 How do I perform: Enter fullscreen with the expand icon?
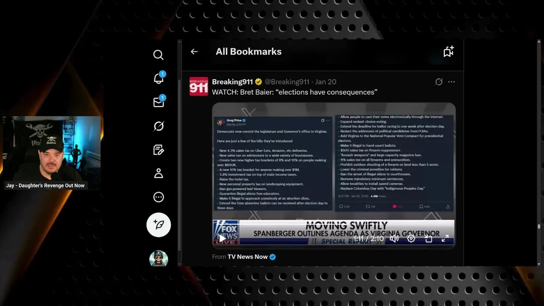[x=445, y=238]
